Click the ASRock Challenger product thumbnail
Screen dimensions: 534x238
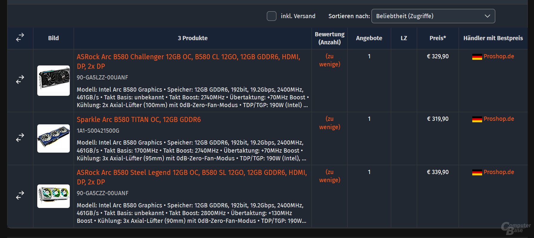tap(53, 81)
